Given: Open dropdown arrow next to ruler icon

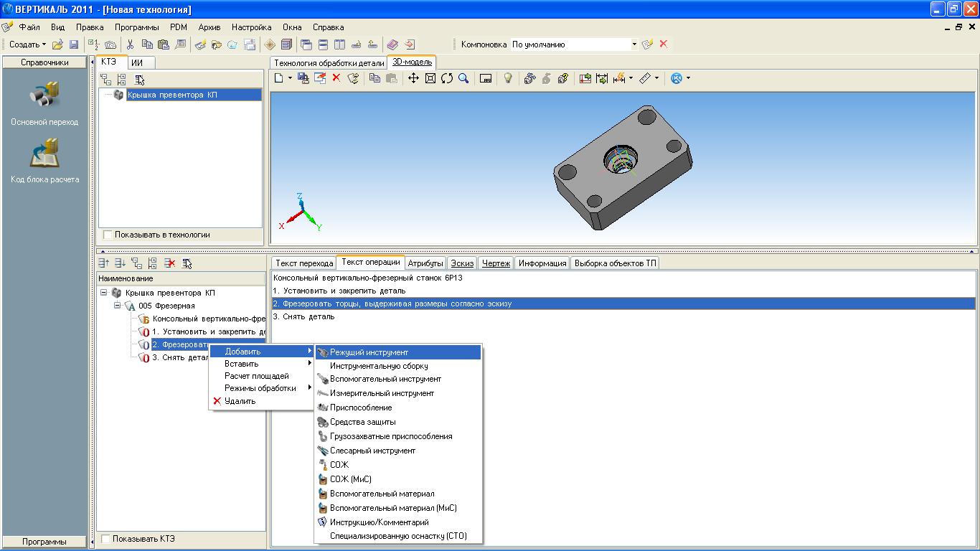Looking at the screenshot, I should pyautogui.click(x=656, y=78).
